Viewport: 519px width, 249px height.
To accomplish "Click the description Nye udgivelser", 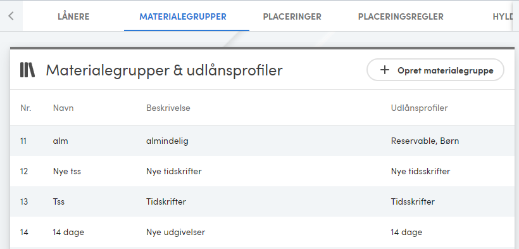I will click(x=175, y=233).
